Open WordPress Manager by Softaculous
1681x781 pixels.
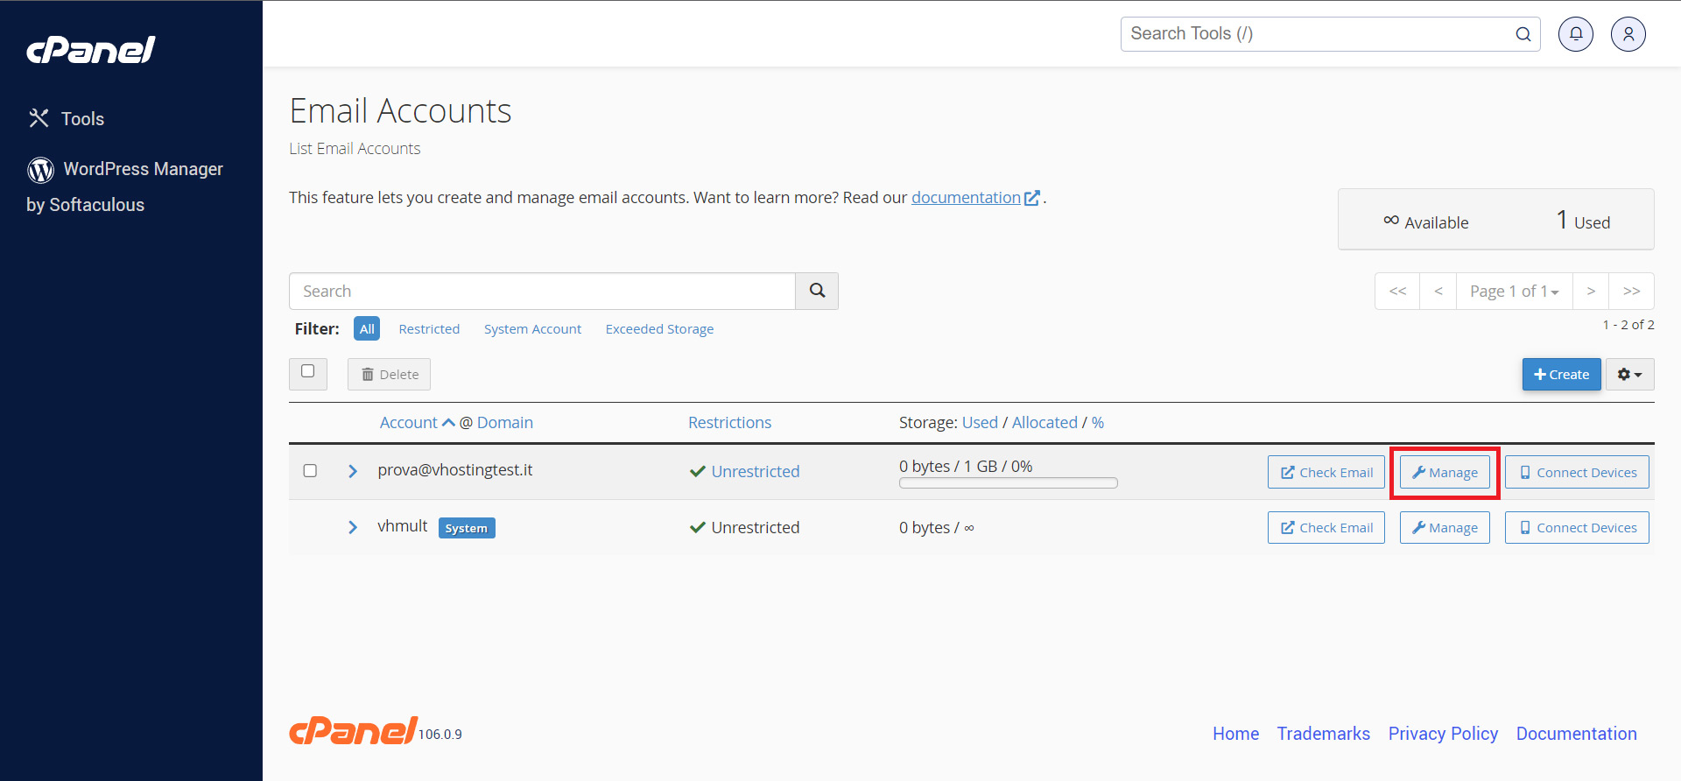click(124, 186)
